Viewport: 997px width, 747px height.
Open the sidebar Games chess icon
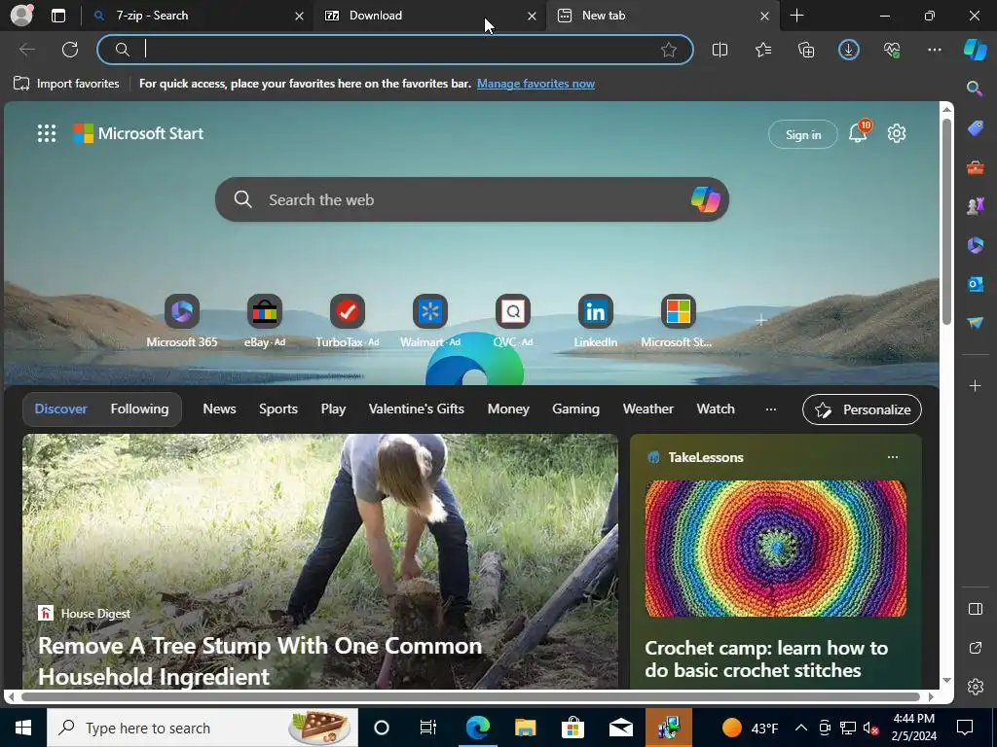coord(975,206)
